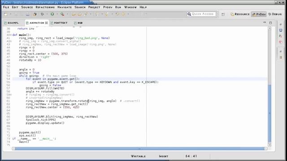Click the Print toolbar icon
The height and width of the screenshot is (161, 287).
(27, 14)
